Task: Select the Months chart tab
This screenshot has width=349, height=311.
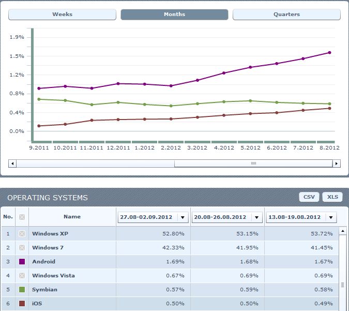Action: 174,14
